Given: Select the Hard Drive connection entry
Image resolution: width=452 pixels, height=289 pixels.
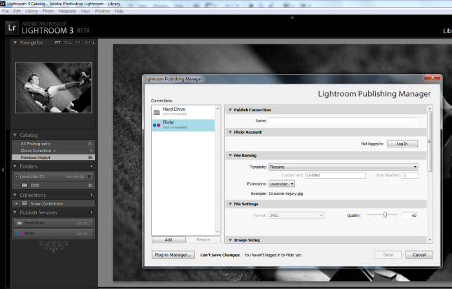Looking at the screenshot, I should 183,111.
